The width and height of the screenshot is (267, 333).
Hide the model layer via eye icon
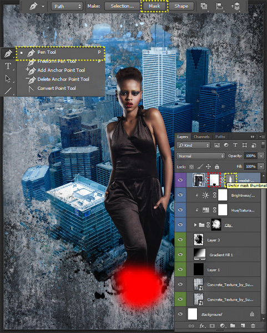click(x=180, y=180)
